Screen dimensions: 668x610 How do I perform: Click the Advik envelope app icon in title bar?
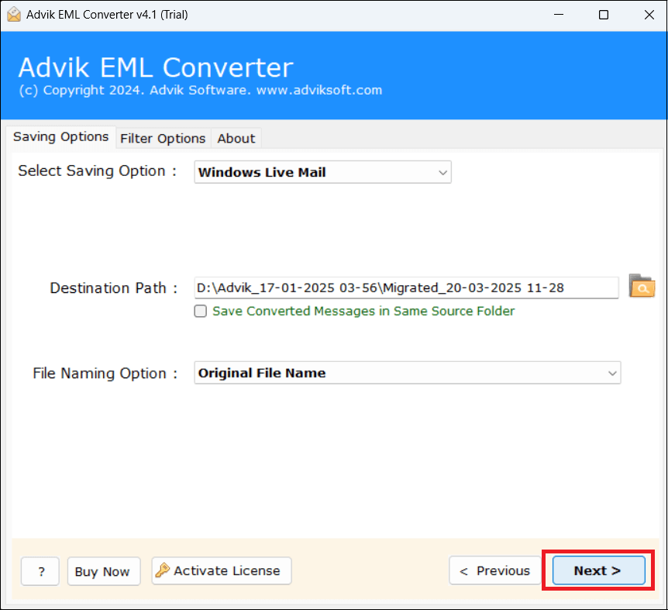[x=14, y=15]
